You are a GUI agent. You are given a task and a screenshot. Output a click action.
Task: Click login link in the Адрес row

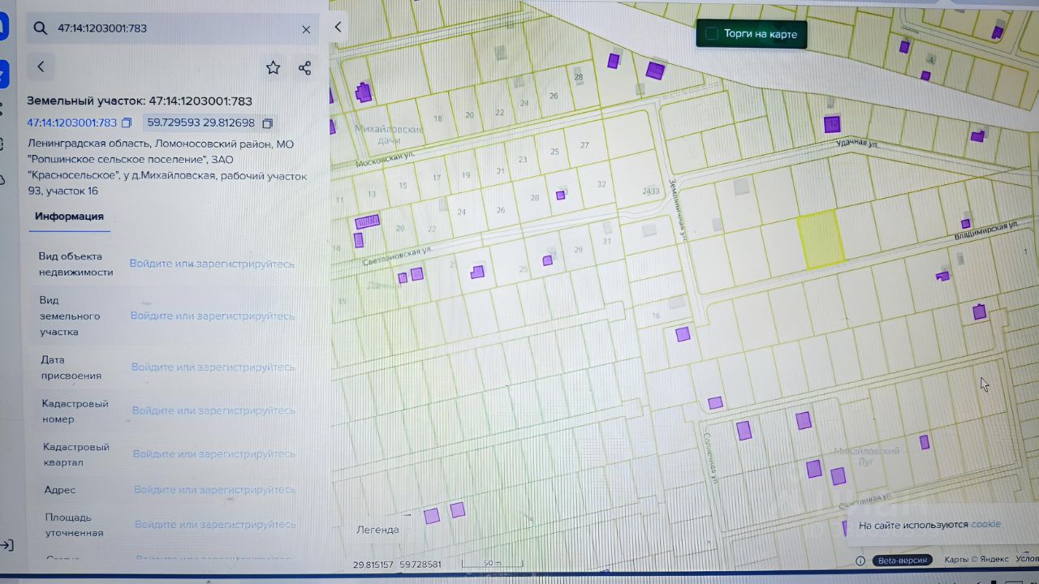pyautogui.click(x=214, y=490)
